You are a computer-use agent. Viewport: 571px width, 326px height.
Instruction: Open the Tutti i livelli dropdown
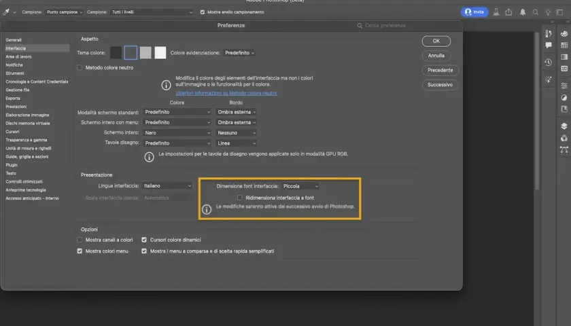point(152,12)
